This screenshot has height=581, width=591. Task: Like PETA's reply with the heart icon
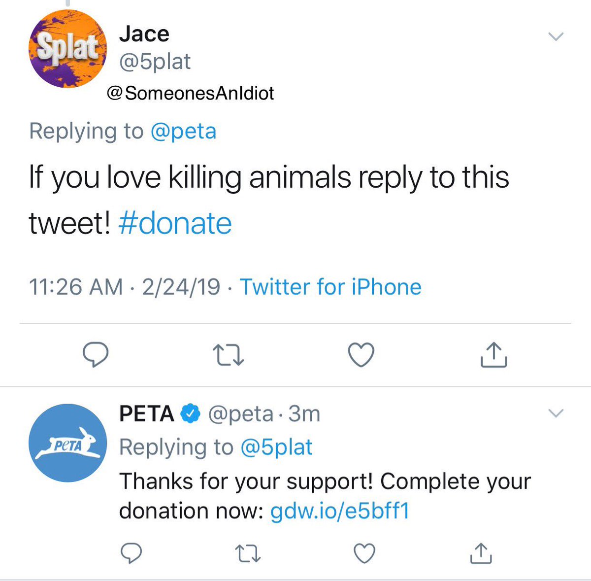(365, 553)
